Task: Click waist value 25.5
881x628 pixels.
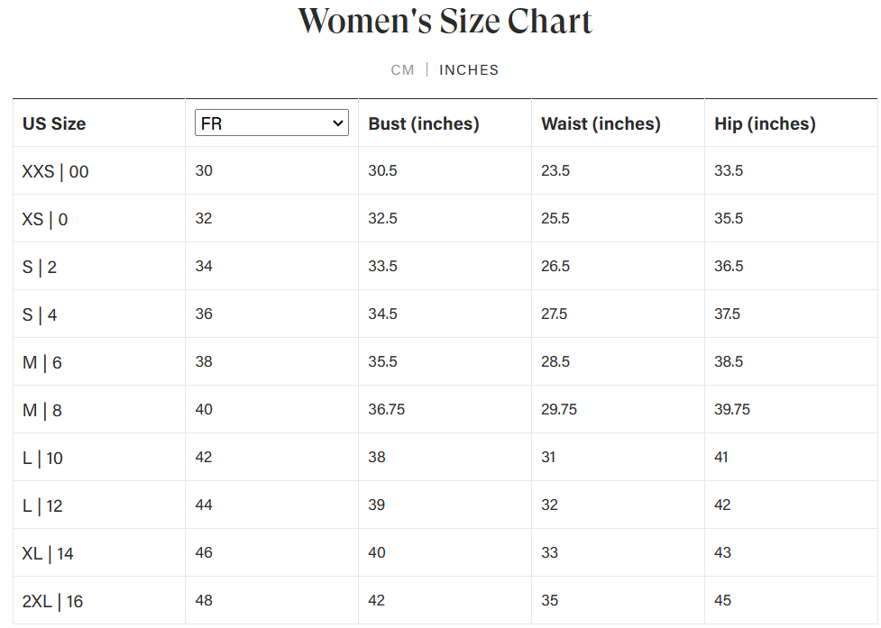Action: (555, 218)
